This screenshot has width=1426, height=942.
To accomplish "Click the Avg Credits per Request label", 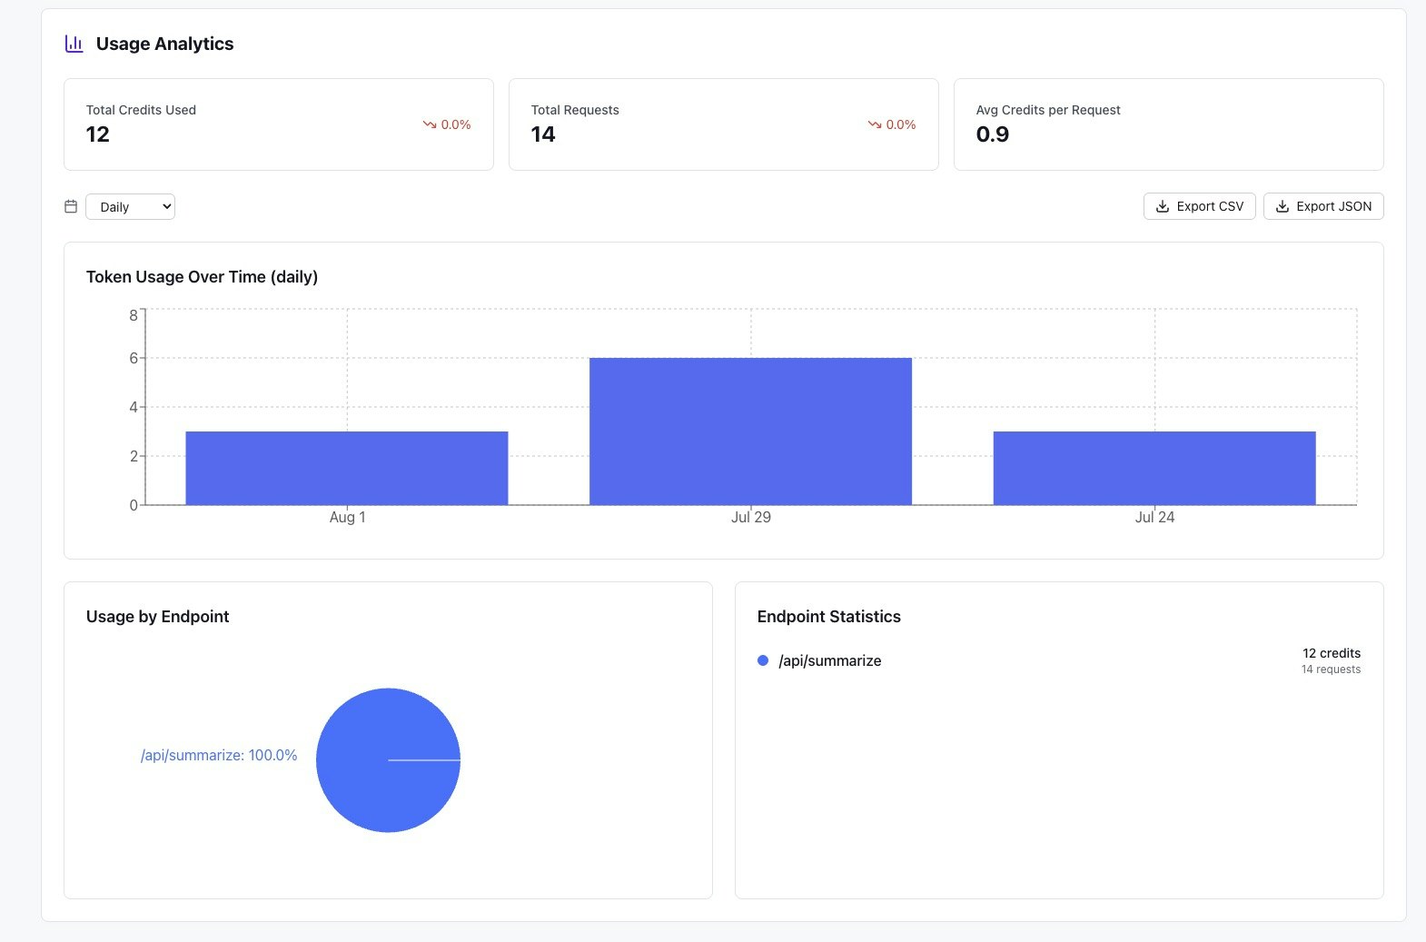I will (x=1048, y=110).
